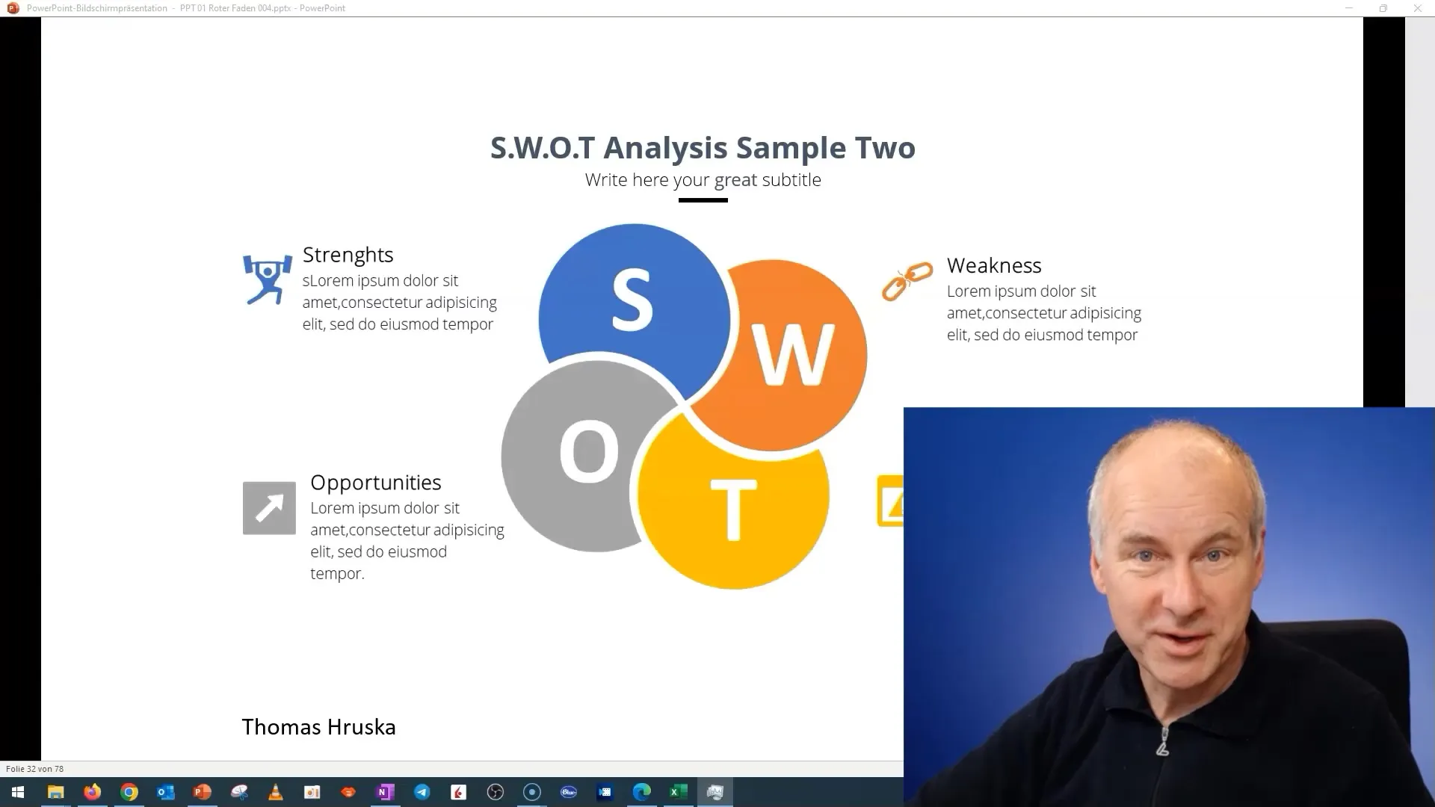Click the slide title 'S.W.O.T Analysis Sample Two'
This screenshot has width=1435, height=807.
[703, 146]
